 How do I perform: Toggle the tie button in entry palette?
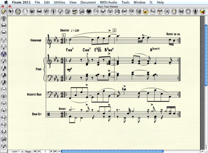4,132
